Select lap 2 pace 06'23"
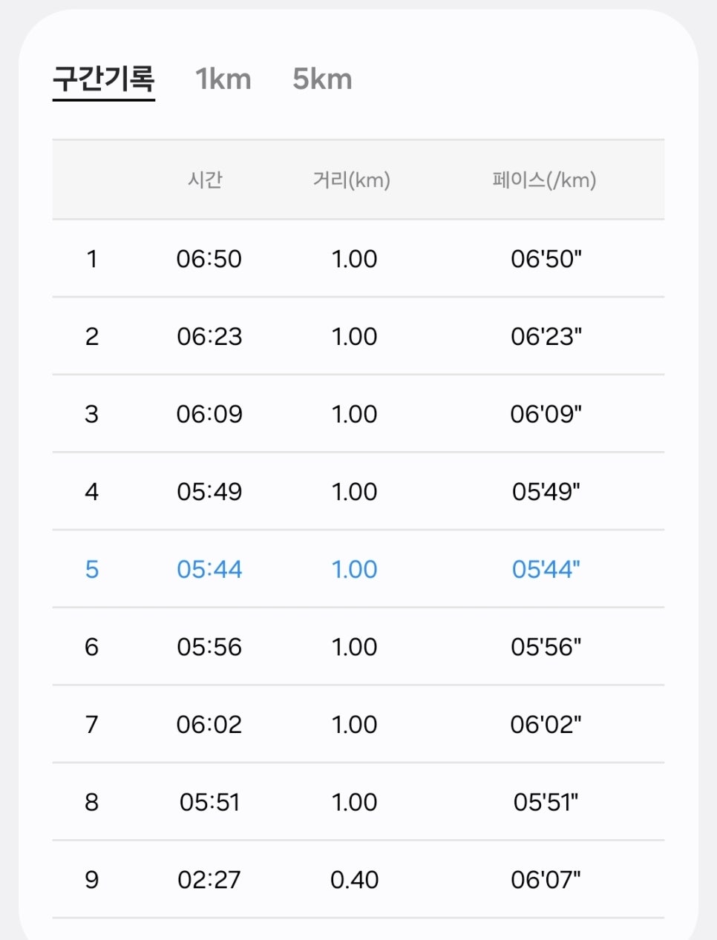The height and width of the screenshot is (940, 717). [x=546, y=336]
